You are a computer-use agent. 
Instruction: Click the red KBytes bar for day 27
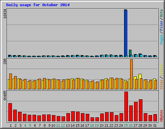tap(136, 112)
